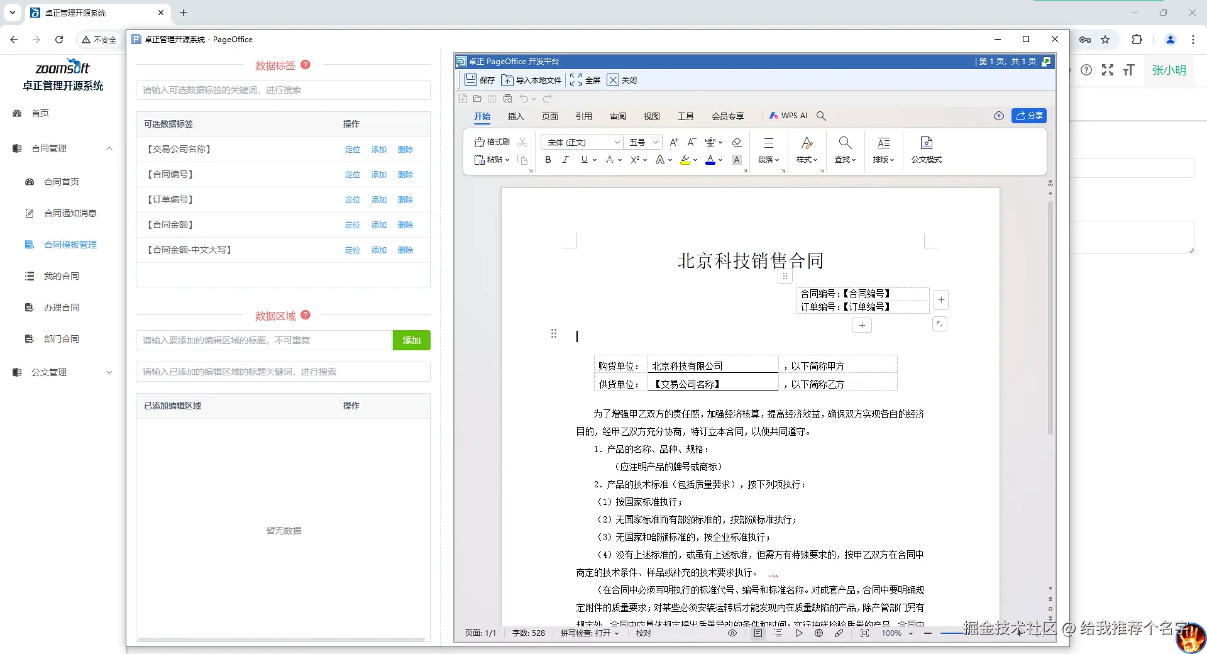
Task: Open the 视图 ribbon tab
Action: 651,116
